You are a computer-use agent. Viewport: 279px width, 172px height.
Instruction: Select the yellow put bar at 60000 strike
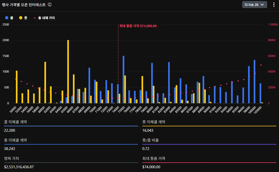pos(45,83)
